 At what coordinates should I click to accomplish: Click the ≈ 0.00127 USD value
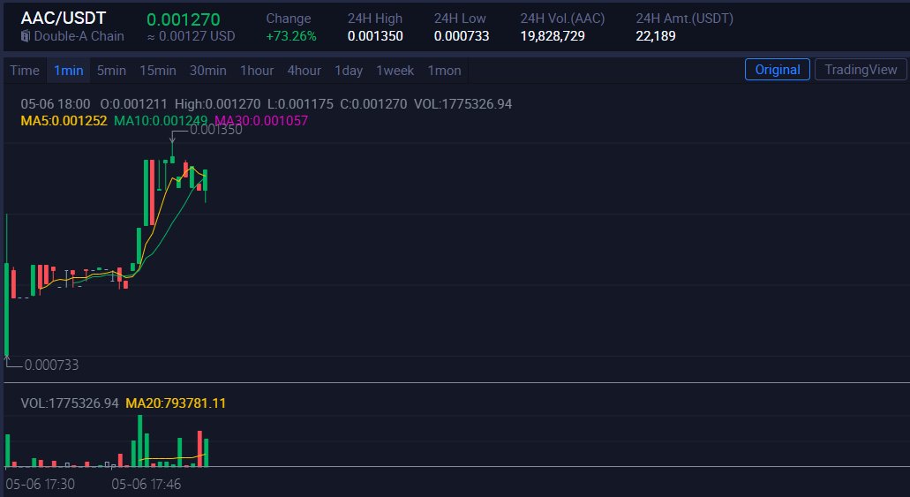191,36
